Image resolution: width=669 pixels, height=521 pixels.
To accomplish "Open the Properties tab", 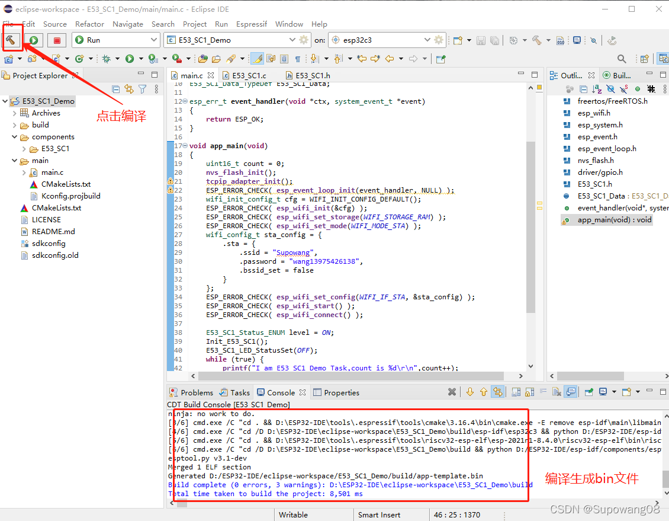I will [x=337, y=392].
